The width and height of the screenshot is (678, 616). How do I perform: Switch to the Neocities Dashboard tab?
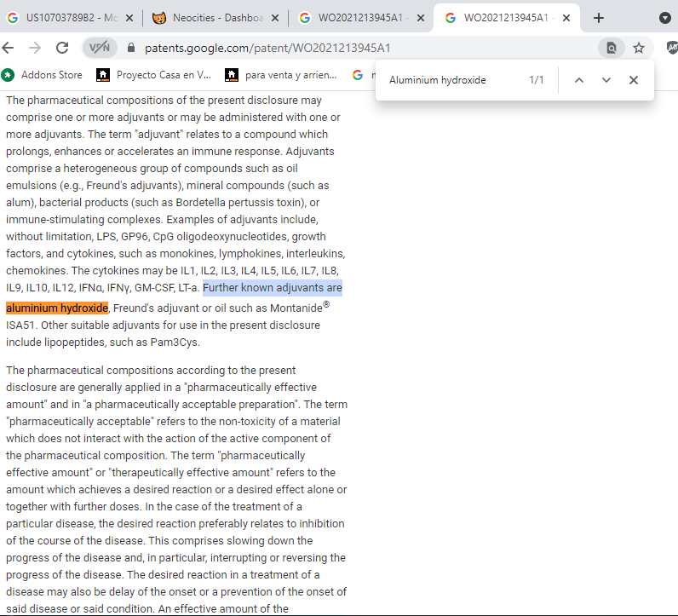click(x=209, y=18)
